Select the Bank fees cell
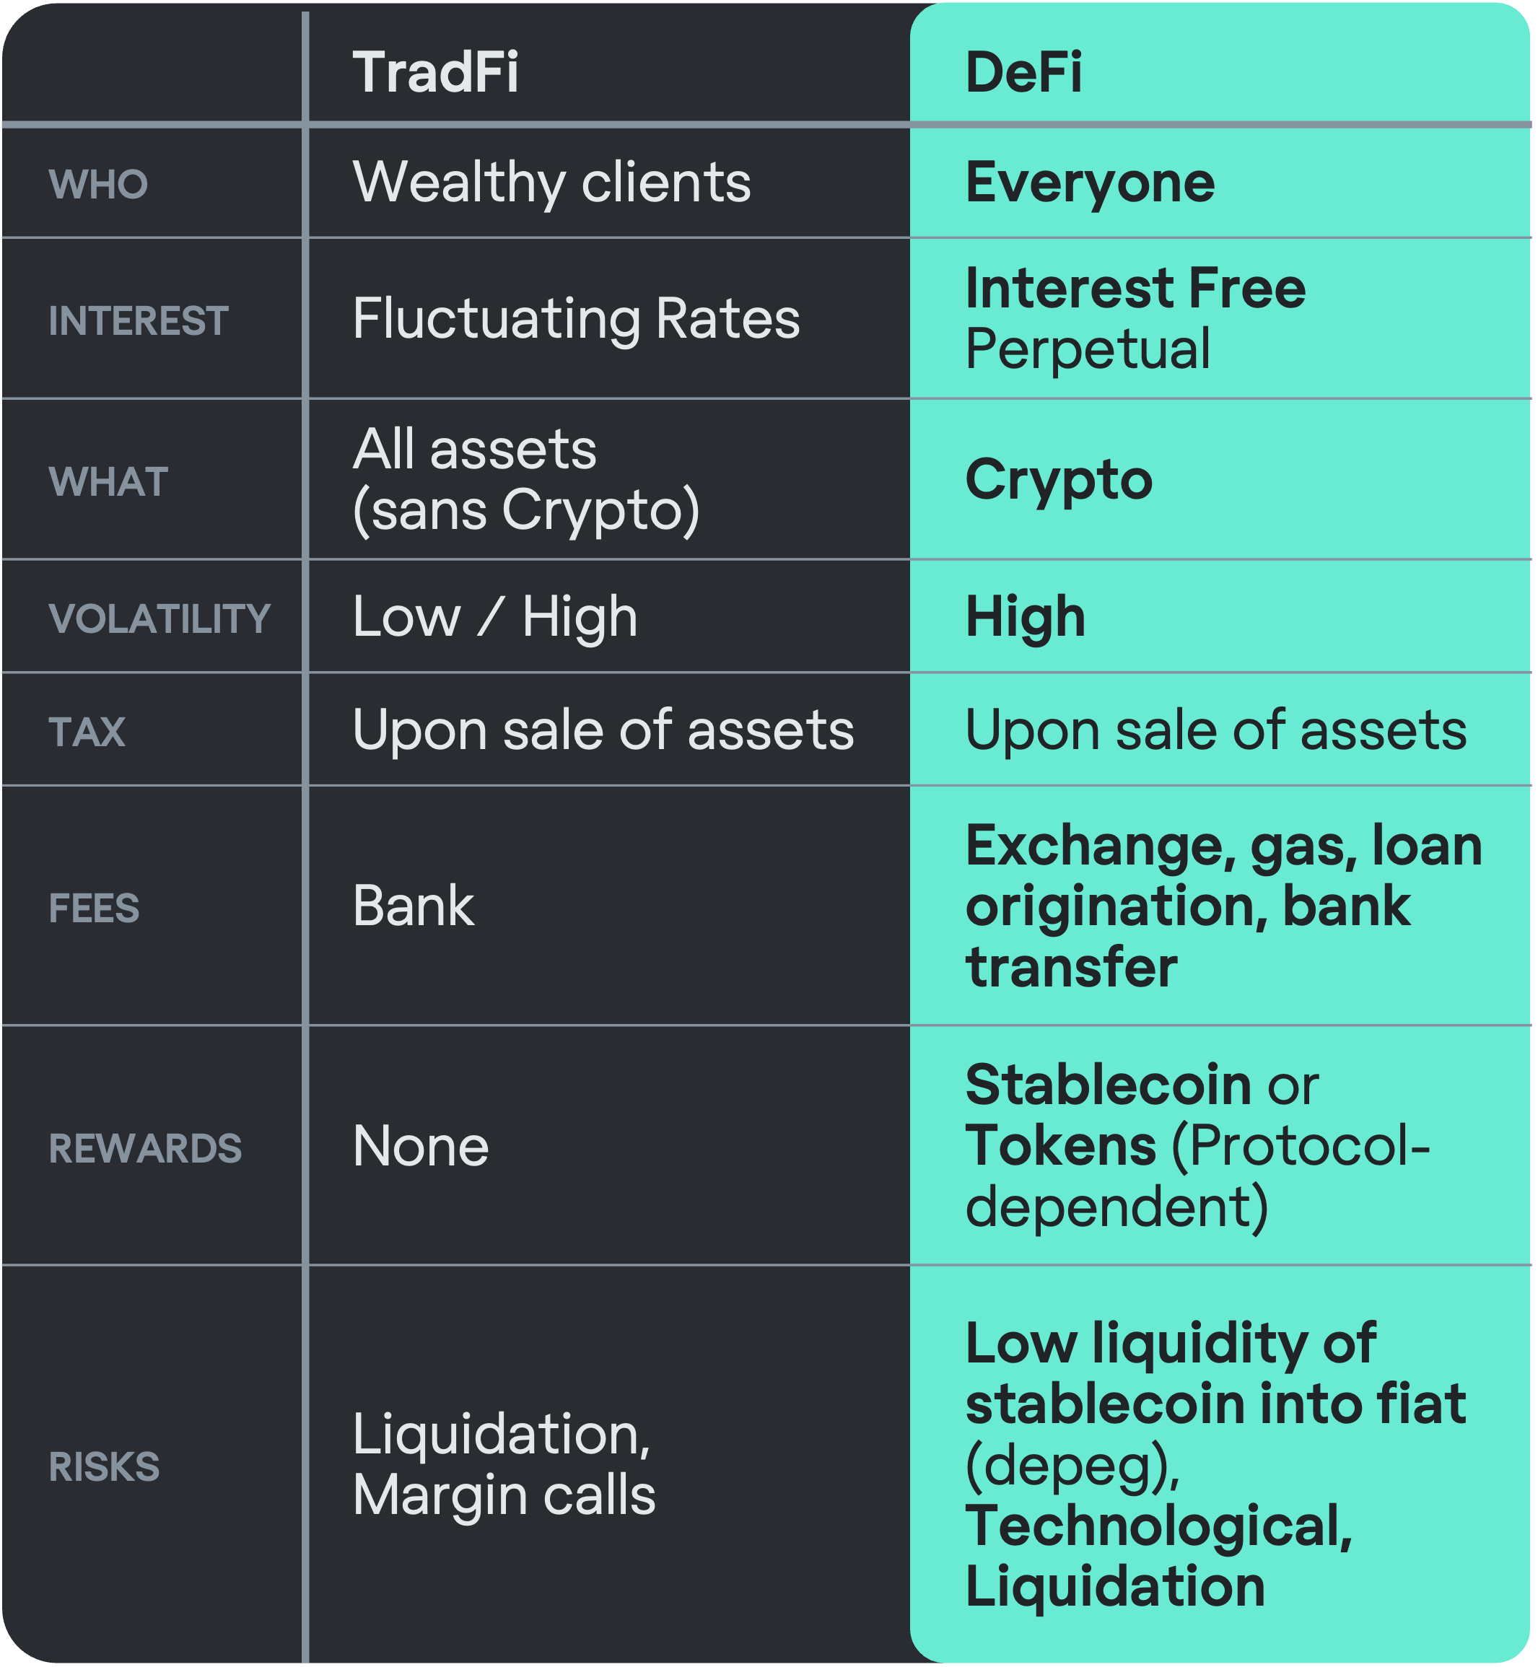Image resolution: width=1538 pixels, height=1667 pixels. 414,906
